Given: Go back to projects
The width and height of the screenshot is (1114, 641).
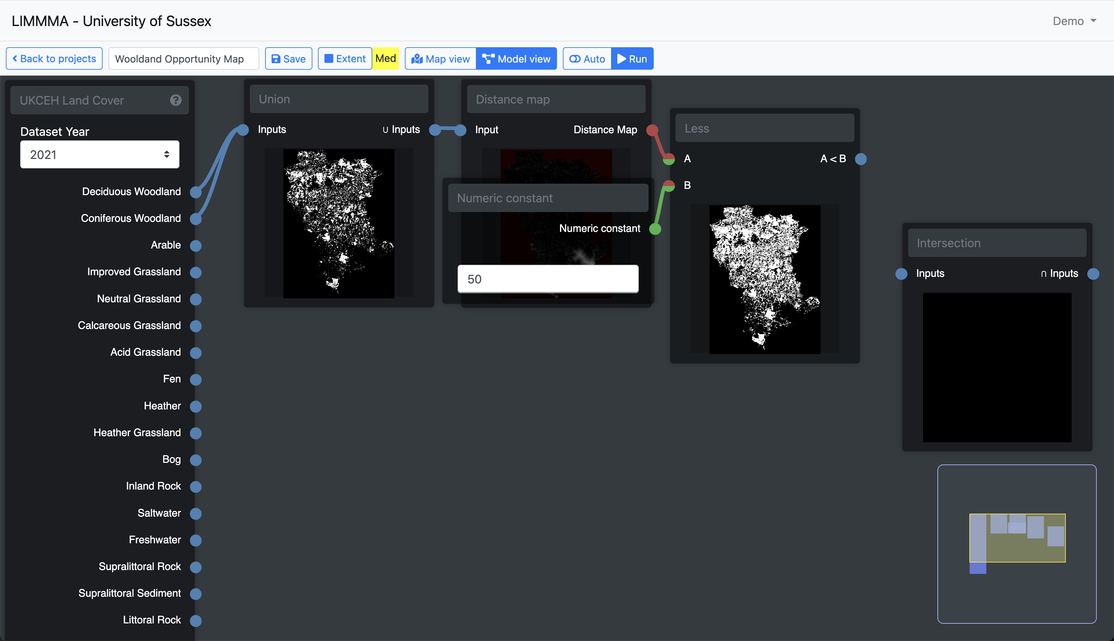Looking at the screenshot, I should pos(54,59).
